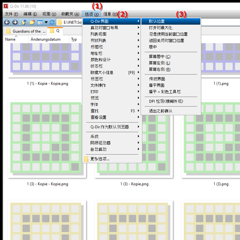
Task: Select 总是使用当前窗口位置 option
Action: (x=171, y=34)
